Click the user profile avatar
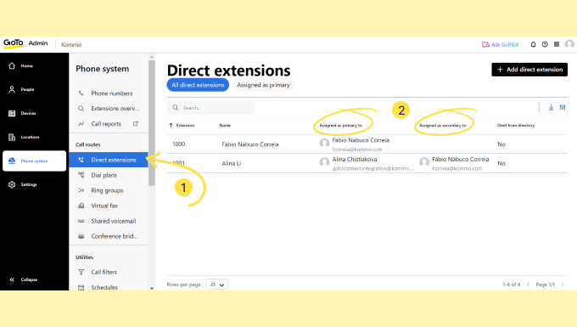 569,44
